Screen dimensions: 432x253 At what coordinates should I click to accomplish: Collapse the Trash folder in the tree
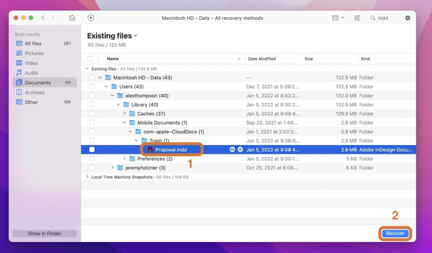(136, 140)
